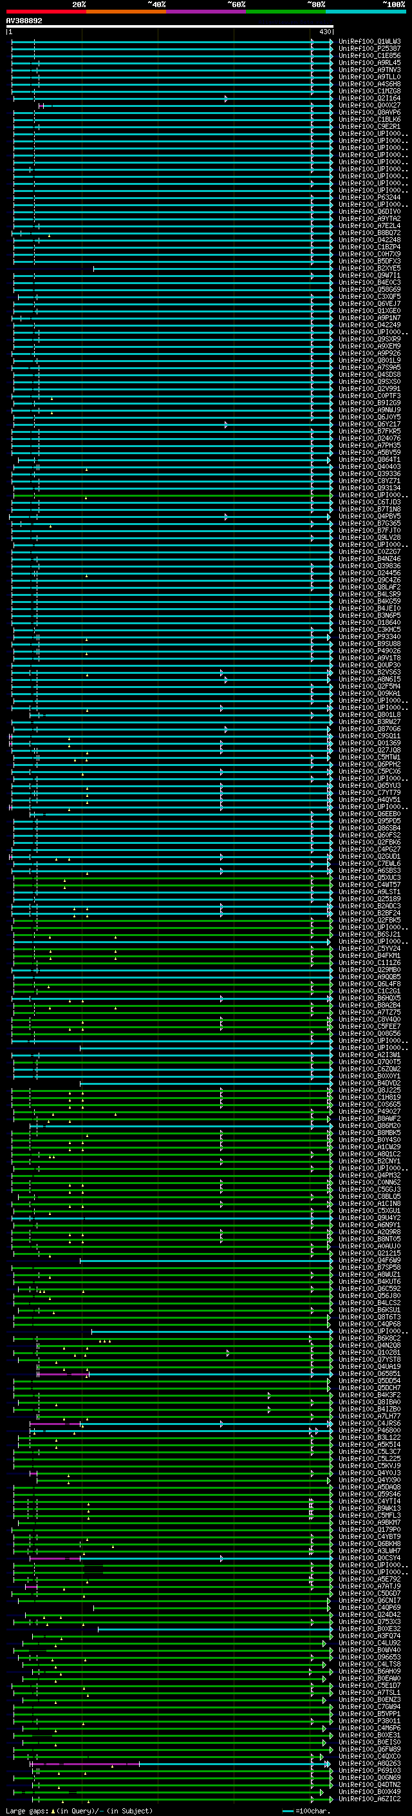Select the UniRef100_O42248 label

369,240
